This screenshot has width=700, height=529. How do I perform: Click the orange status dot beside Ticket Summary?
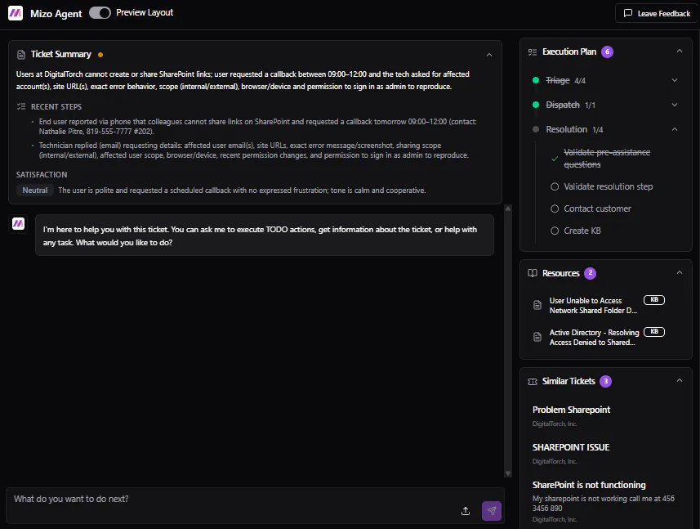click(x=100, y=55)
